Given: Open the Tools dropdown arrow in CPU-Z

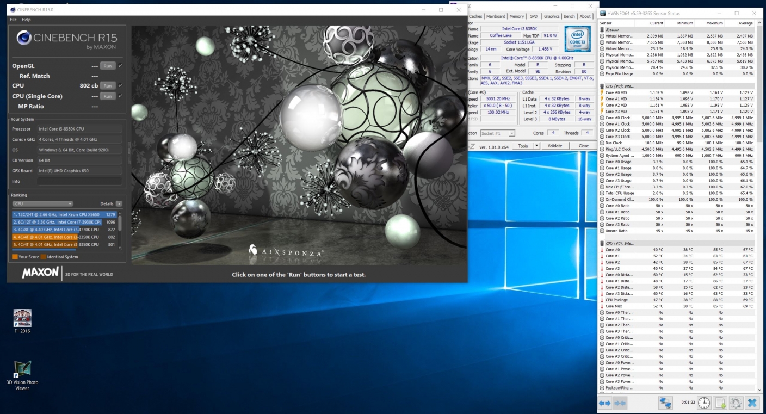Looking at the screenshot, I should pos(536,146).
